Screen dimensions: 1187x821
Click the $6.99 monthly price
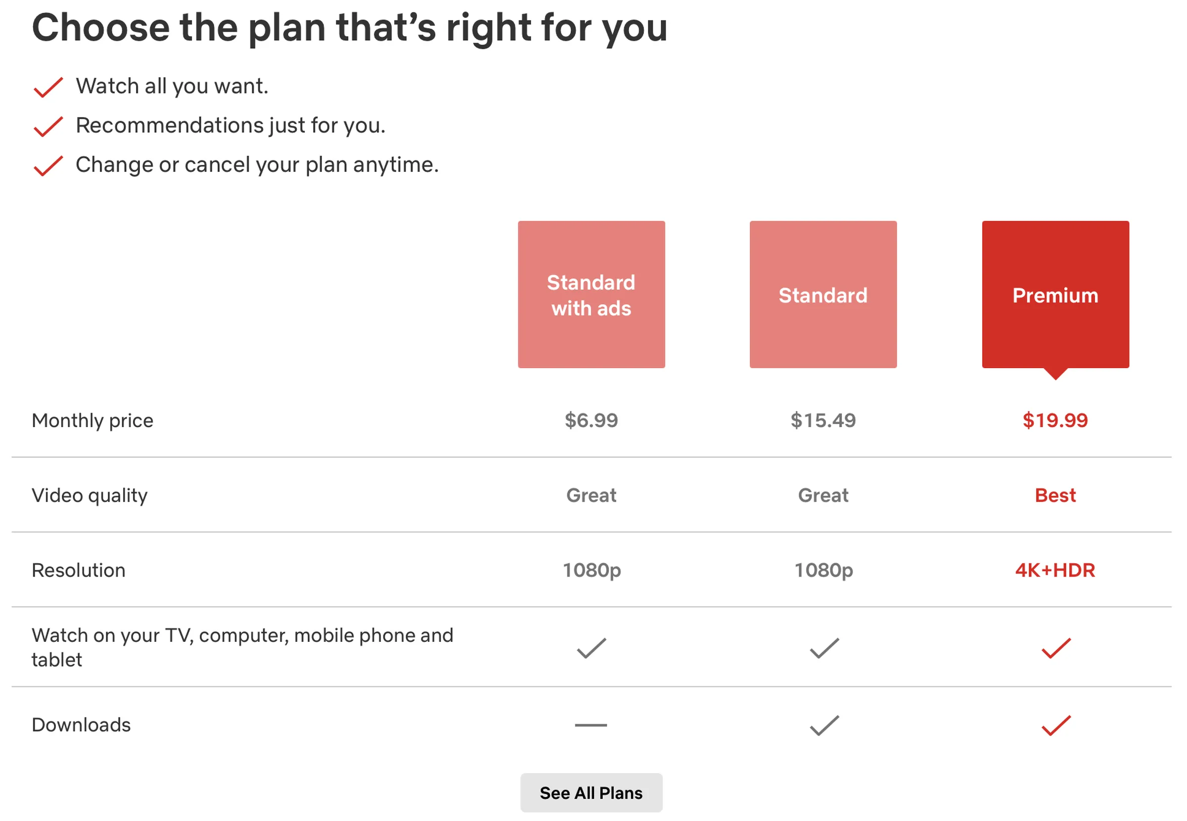click(x=591, y=420)
